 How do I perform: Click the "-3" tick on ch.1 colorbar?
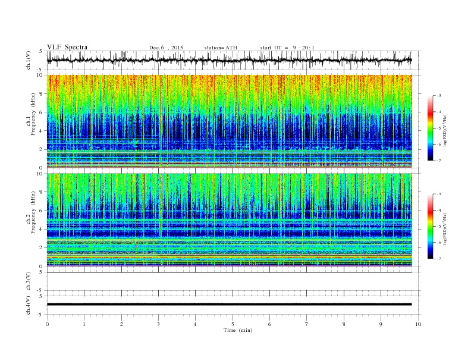[x=438, y=96]
